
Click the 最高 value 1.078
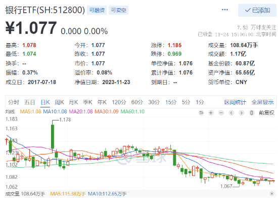coord(29,45)
